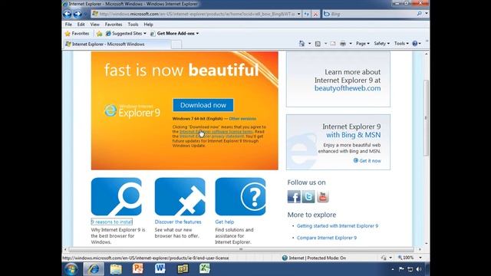Image resolution: width=491 pixels, height=276 pixels.
Task: Click the vertical scrollbar thumb
Action: (427, 117)
